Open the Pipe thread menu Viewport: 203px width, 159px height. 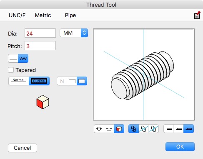70,15
